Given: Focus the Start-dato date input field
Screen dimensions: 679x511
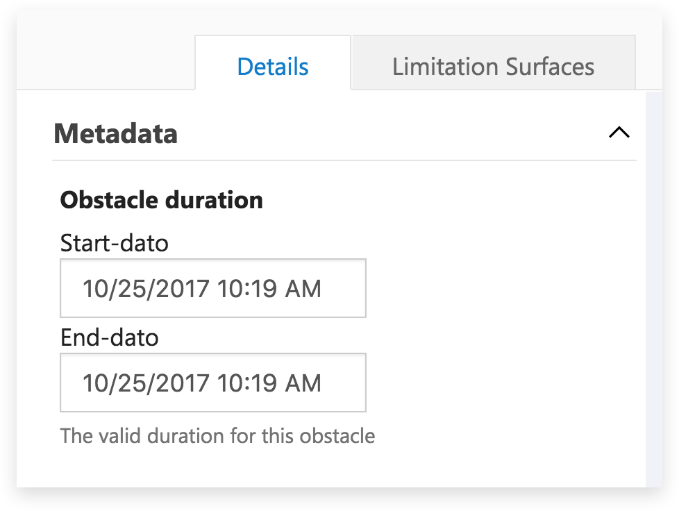Looking at the screenshot, I should point(213,288).
